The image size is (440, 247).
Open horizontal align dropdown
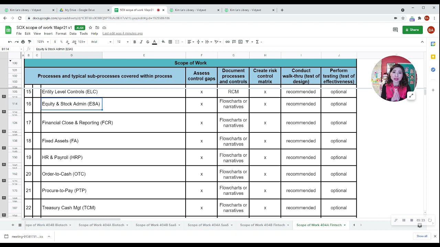[x=190, y=42]
